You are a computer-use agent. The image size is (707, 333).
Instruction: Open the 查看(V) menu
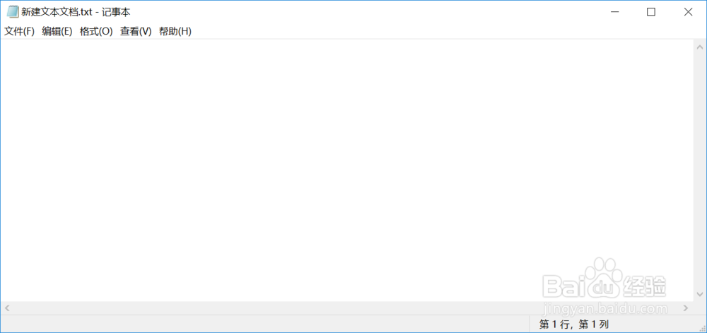136,32
